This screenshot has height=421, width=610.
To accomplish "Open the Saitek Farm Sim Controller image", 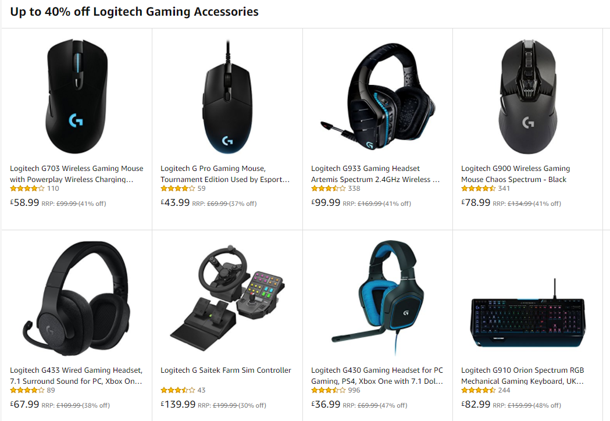I will (227, 298).
